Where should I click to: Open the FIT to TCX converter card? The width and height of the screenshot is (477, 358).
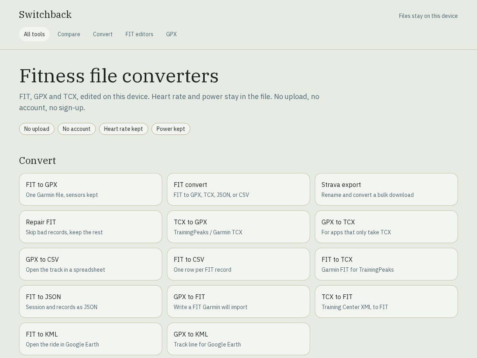(386, 264)
